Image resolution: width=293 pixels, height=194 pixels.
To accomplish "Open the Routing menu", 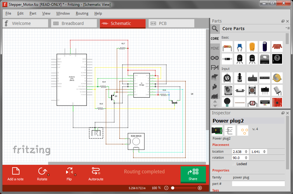I will pos(82,13).
